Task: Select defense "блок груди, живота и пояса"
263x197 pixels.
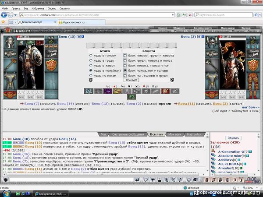Action: point(125,60)
